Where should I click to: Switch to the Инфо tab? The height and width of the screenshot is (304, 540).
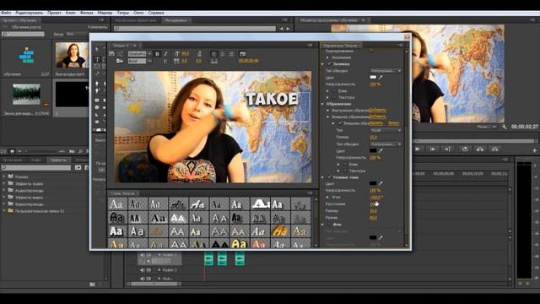tap(36, 160)
